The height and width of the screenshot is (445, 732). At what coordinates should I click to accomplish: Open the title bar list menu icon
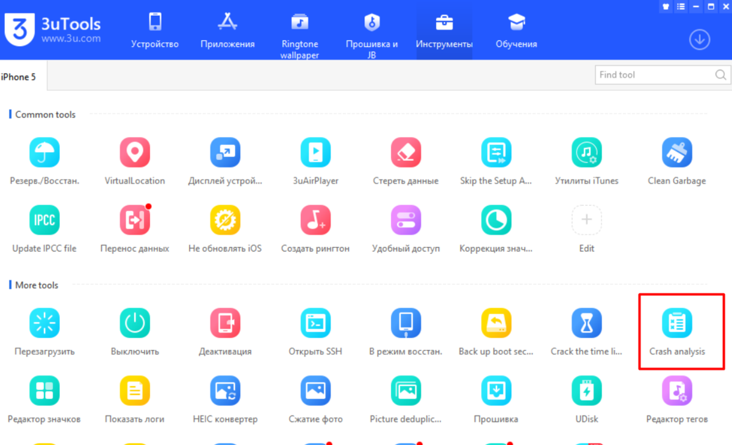pyautogui.click(x=681, y=6)
